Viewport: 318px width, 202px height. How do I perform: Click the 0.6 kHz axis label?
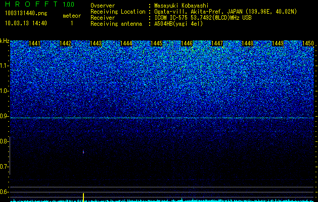pos(4,192)
